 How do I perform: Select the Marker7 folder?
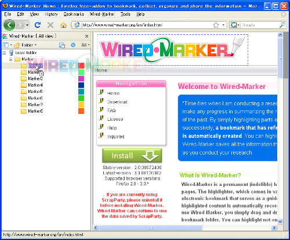click(x=35, y=105)
